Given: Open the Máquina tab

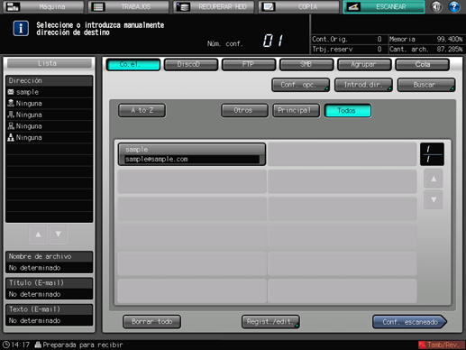Looking at the screenshot, I should click(43, 6).
